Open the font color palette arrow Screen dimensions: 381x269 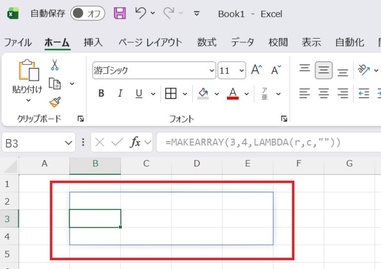click(x=247, y=94)
